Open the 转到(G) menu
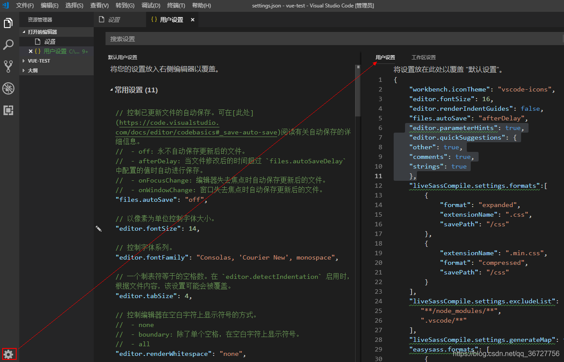Image resolution: width=564 pixels, height=362 pixels. 125,6
